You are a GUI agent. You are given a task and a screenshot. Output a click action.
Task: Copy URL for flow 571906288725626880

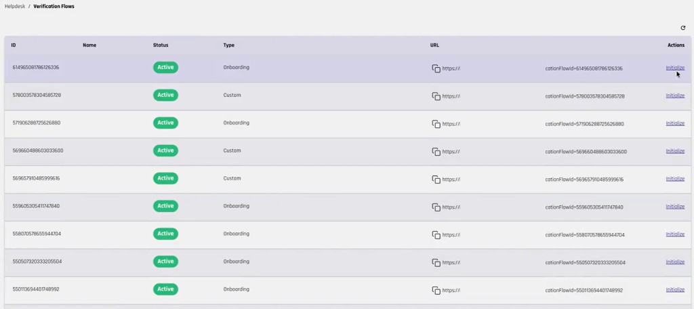[436, 124]
